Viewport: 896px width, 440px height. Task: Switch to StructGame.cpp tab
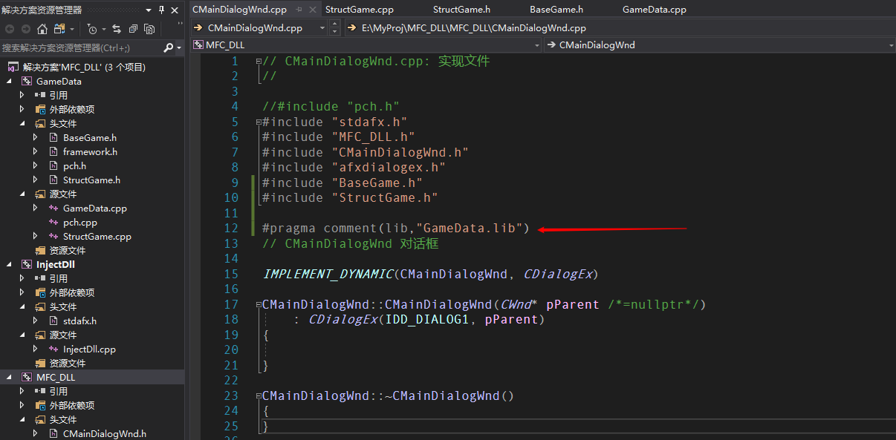click(359, 10)
